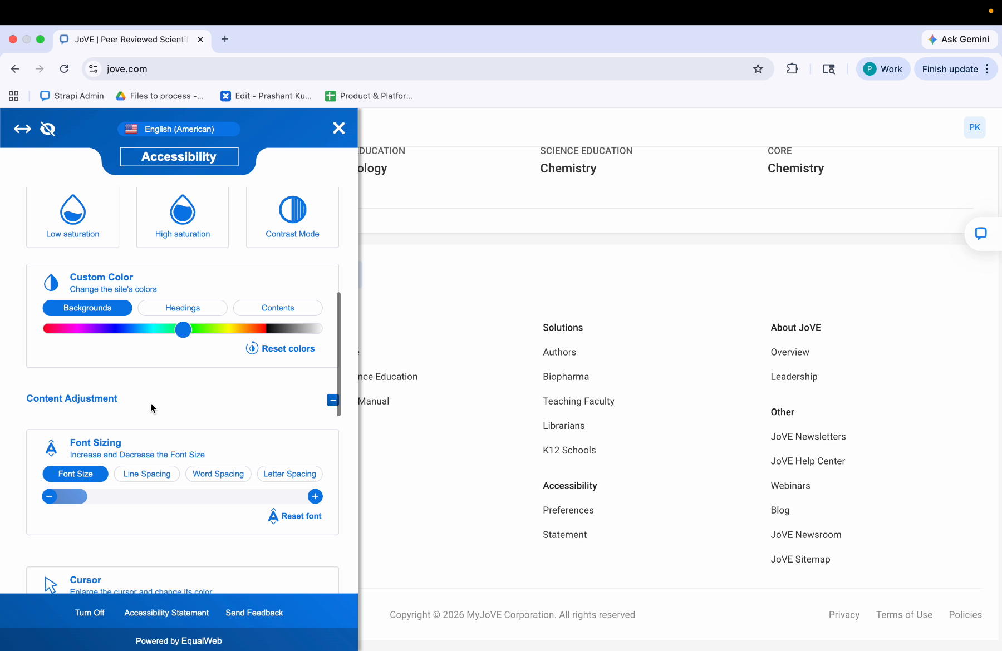Click Finish update button
The width and height of the screenshot is (1002, 651).
point(955,69)
